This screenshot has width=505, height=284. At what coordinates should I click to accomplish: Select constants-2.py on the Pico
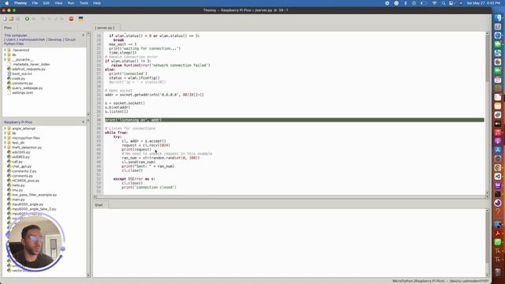(24, 171)
